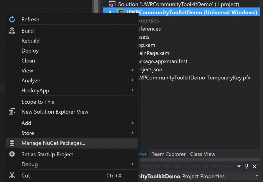Image resolution: width=263 pixels, height=182 pixels.
Task: Select the MainPage.xaml file
Action: [155, 53]
